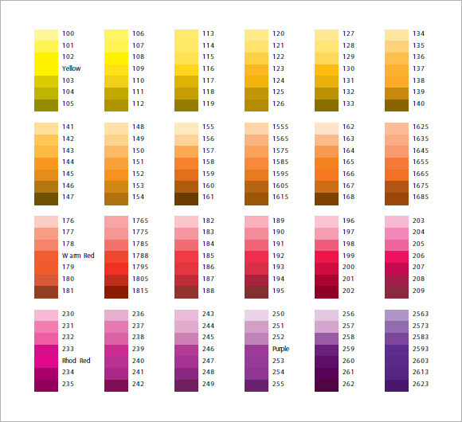Click the label text 196

(x=349, y=221)
